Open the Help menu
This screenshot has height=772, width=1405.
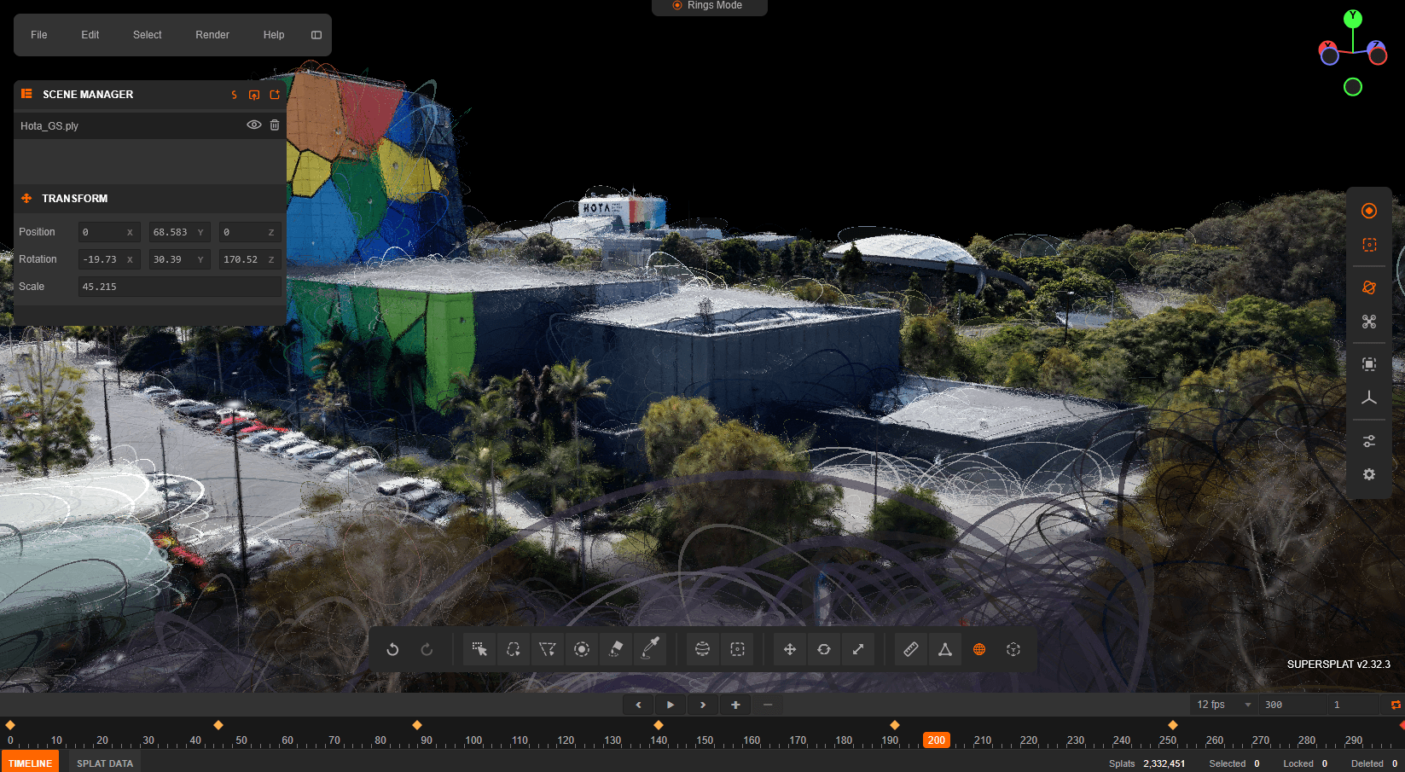[x=274, y=35]
